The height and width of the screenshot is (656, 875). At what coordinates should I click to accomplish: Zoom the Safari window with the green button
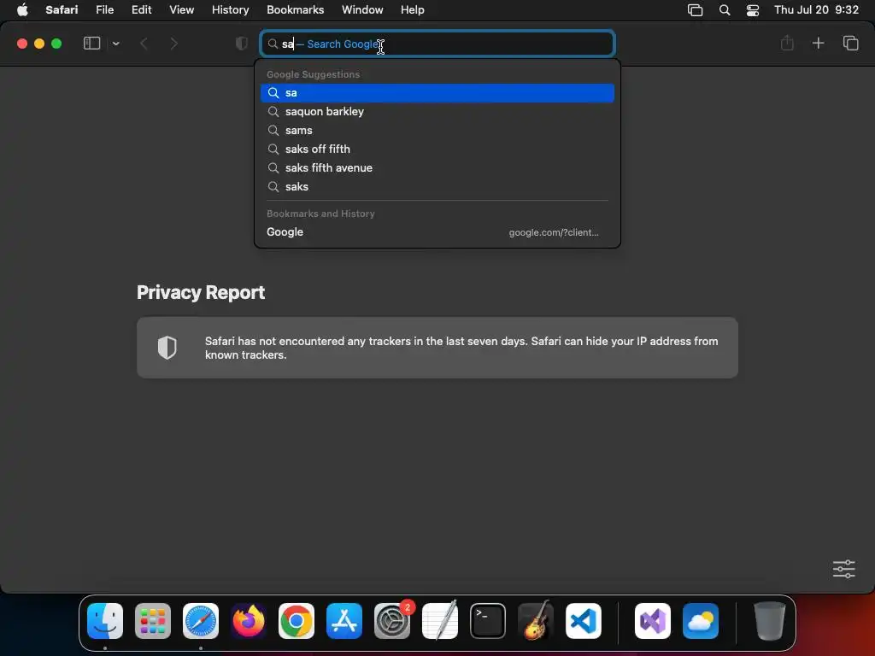point(56,44)
